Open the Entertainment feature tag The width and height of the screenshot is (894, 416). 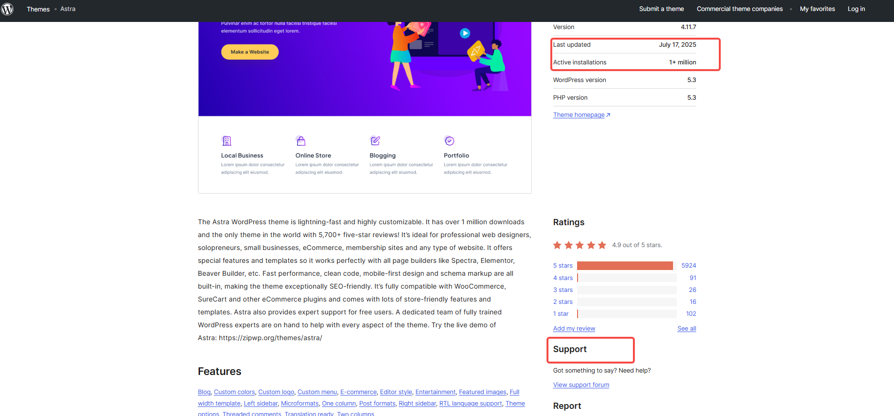point(435,392)
